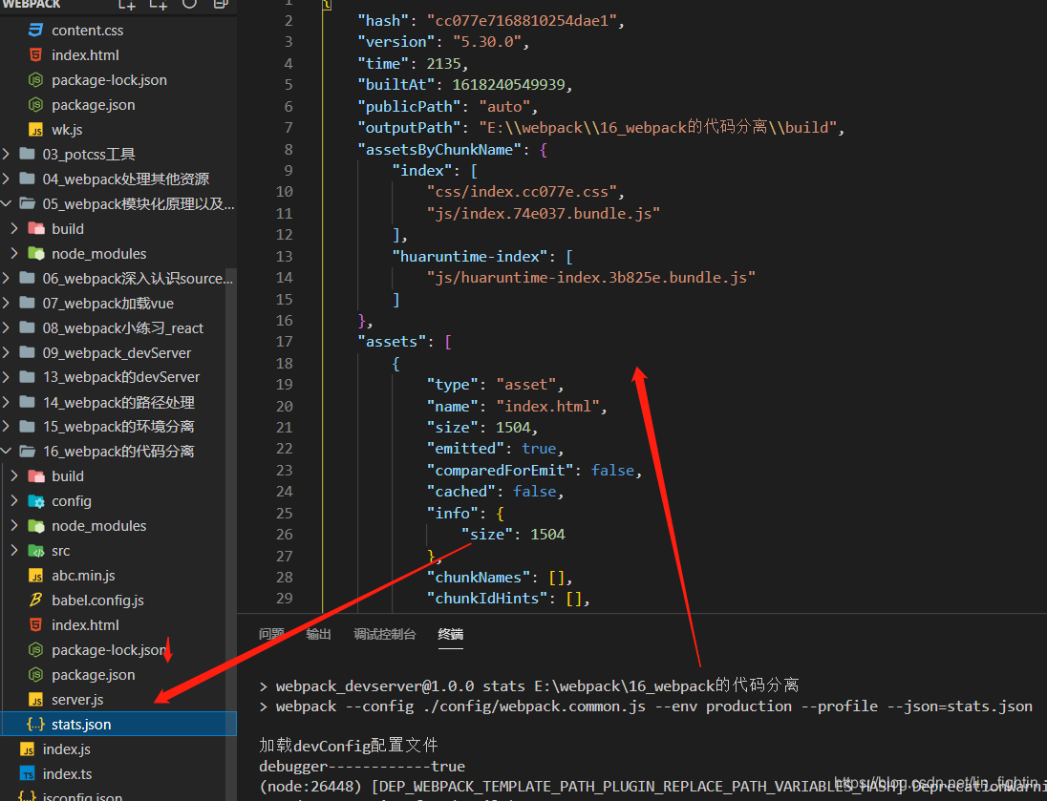Click the "js/index.74e037.bundle.js" string
The height and width of the screenshot is (801, 1047).
click(544, 214)
